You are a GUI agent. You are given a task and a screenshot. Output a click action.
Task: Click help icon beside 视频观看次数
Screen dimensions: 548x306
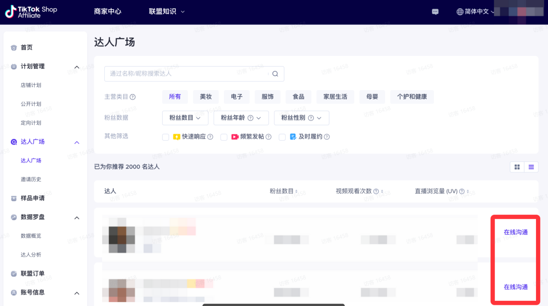click(376, 191)
